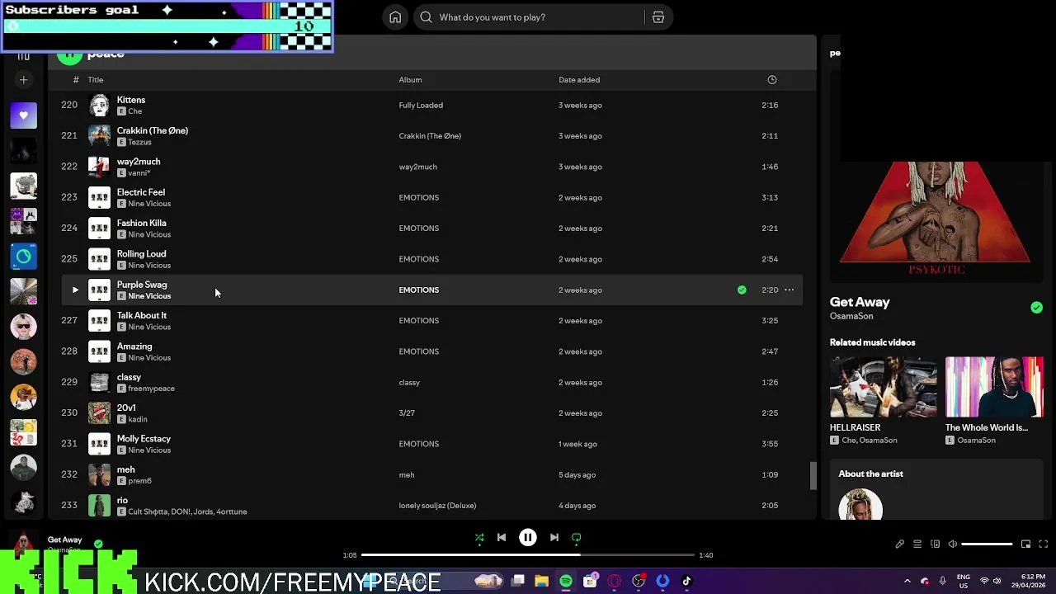This screenshot has width=1056, height=594.
Task: Focus the 'What do you want to play?' search field
Action: (x=528, y=17)
